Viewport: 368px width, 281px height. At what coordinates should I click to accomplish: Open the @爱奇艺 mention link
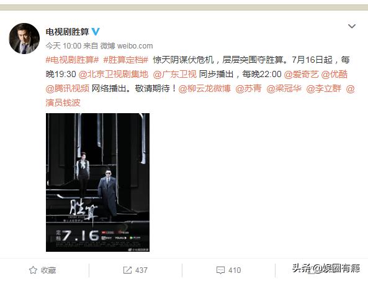pos(301,75)
